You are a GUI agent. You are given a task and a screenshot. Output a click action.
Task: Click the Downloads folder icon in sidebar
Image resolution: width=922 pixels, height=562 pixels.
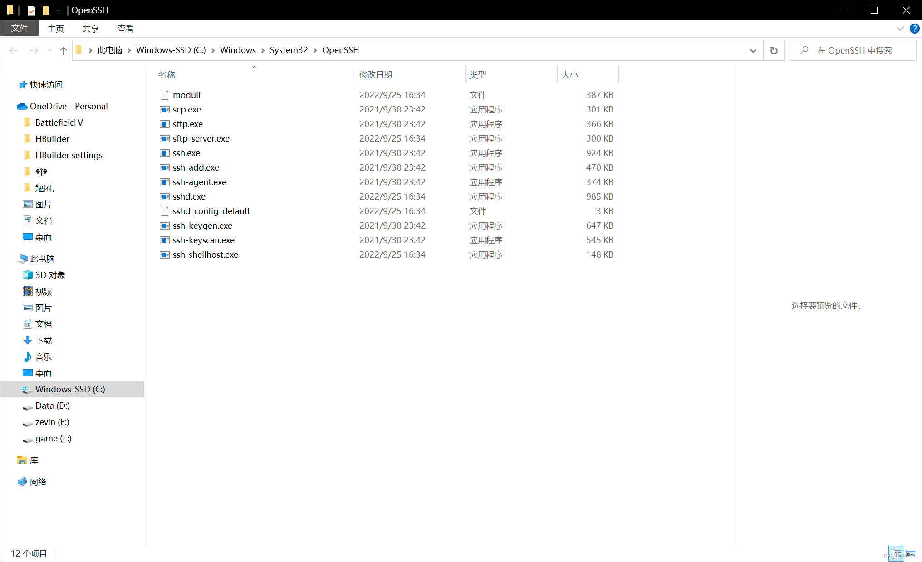pos(28,340)
